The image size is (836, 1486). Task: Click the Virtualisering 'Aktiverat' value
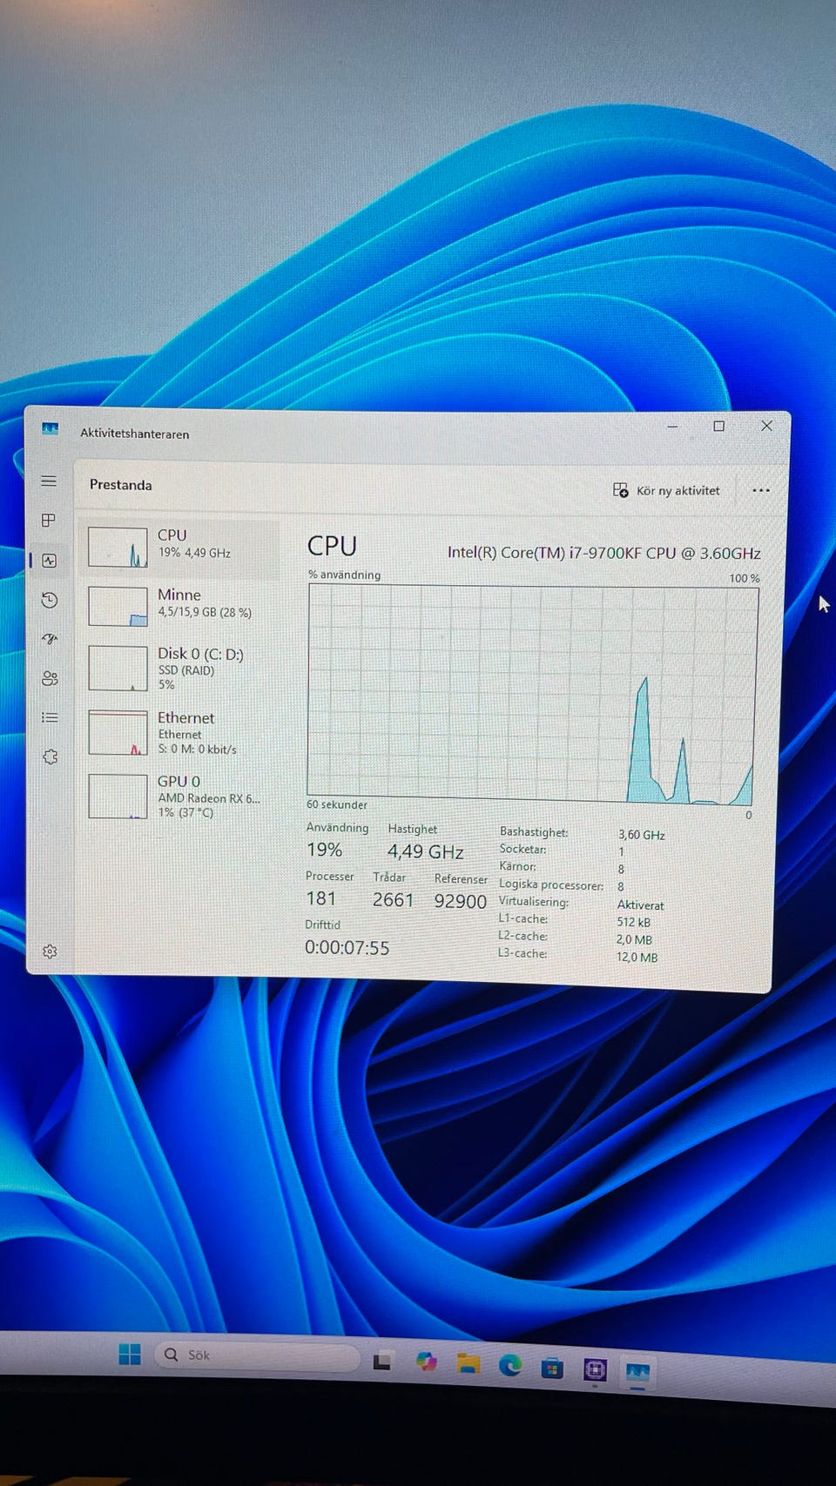(640, 905)
